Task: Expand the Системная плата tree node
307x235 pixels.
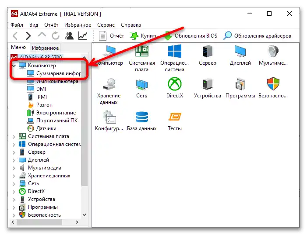Action: [14, 137]
